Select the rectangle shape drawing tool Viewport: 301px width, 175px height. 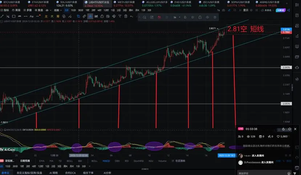[14, 16]
